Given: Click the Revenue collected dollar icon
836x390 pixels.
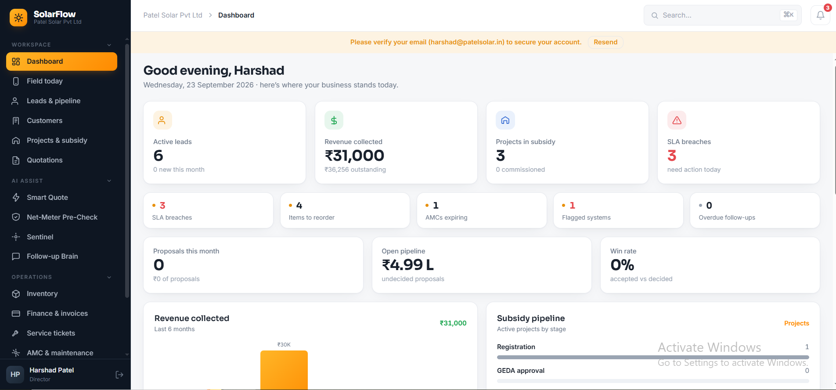Looking at the screenshot, I should [x=334, y=120].
